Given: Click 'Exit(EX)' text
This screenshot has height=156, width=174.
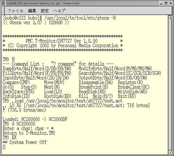Looking at the screenshot, I should 127,96.
